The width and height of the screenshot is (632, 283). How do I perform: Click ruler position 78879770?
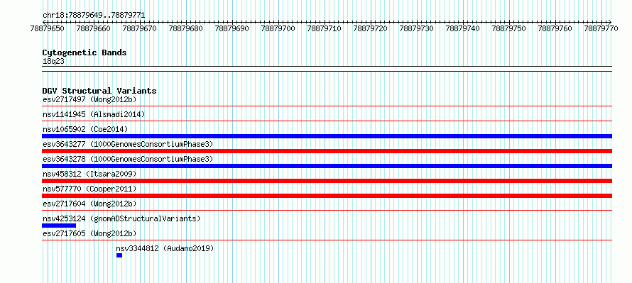[601, 28]
